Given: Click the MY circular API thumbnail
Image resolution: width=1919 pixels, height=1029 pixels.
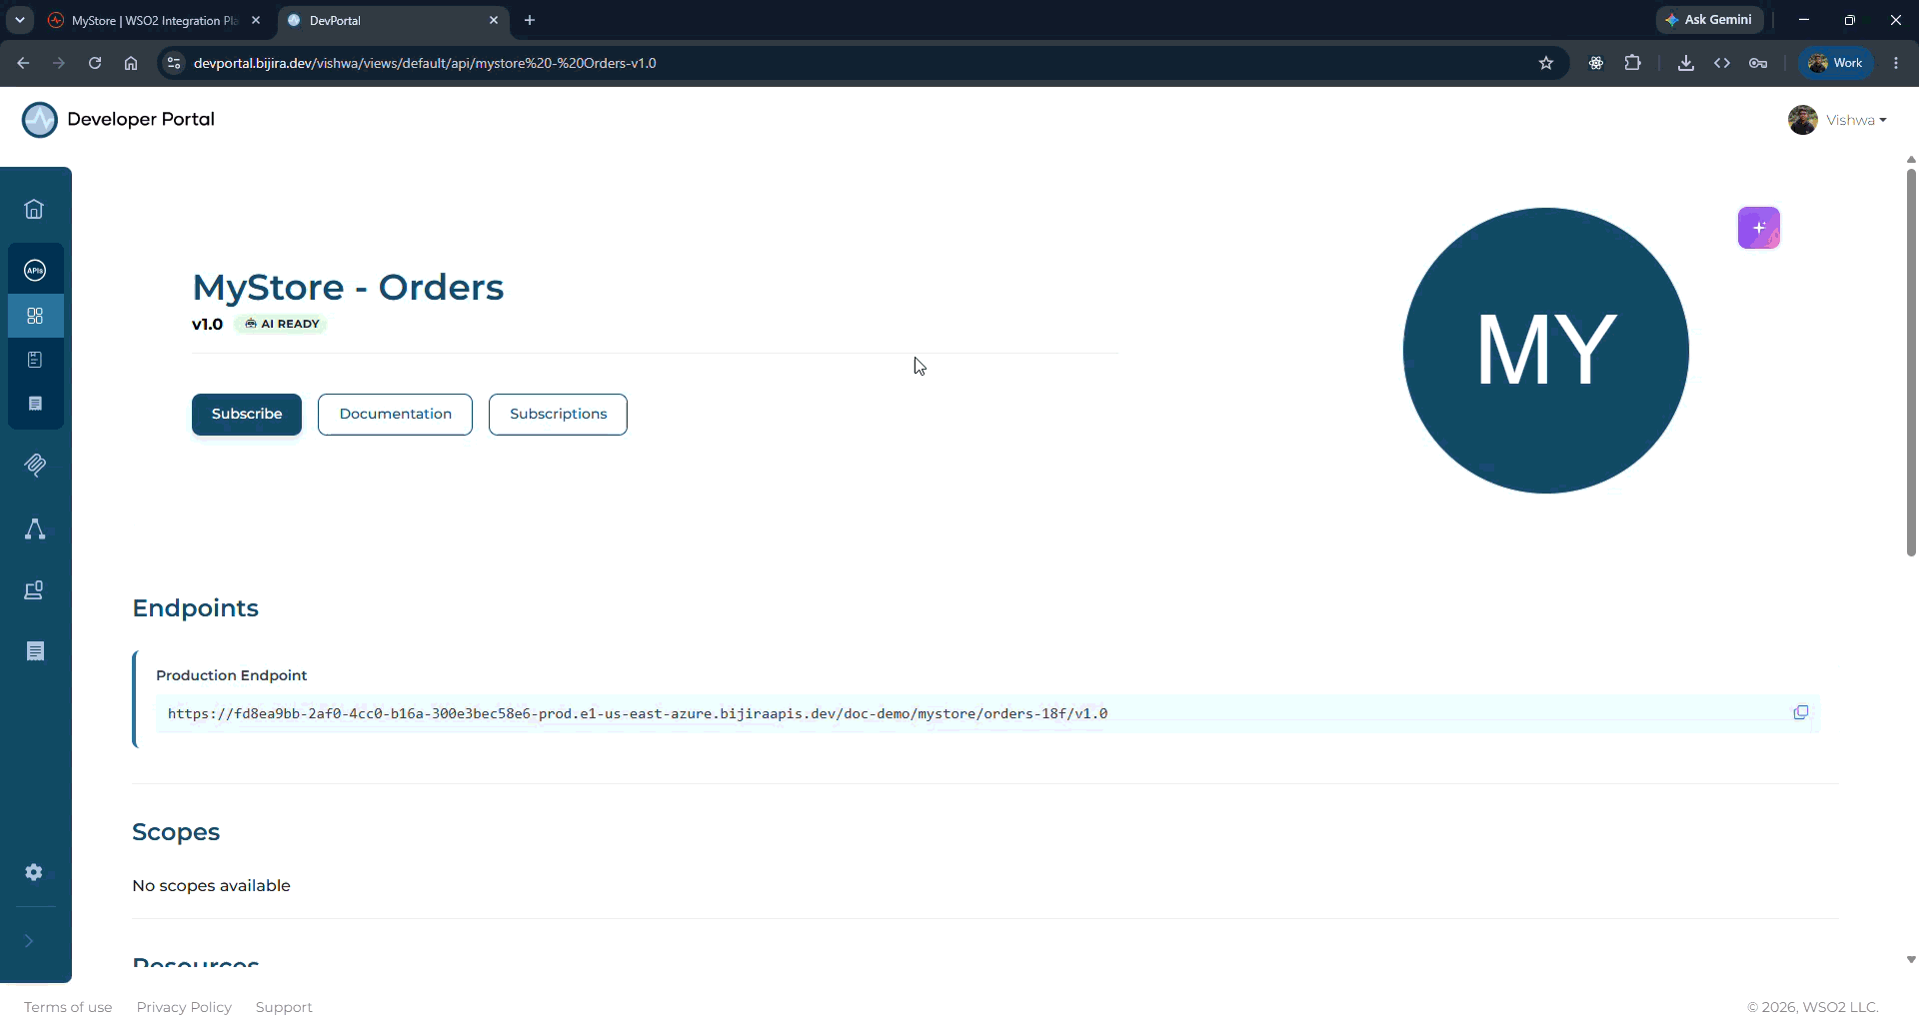Looking at the screenshot, I should coord(1546,351).
